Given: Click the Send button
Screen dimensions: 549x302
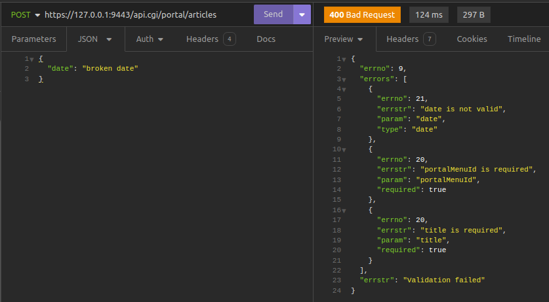Looking at the screenshot, I should pos(273,14).
